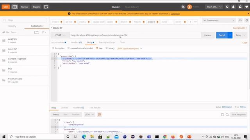Click the blue Send button
The image size is (250, 140).
222,35
